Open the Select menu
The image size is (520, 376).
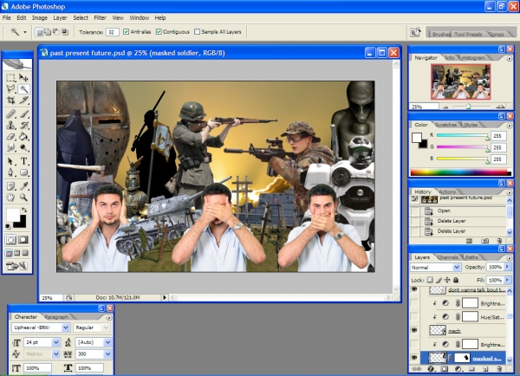81,18
